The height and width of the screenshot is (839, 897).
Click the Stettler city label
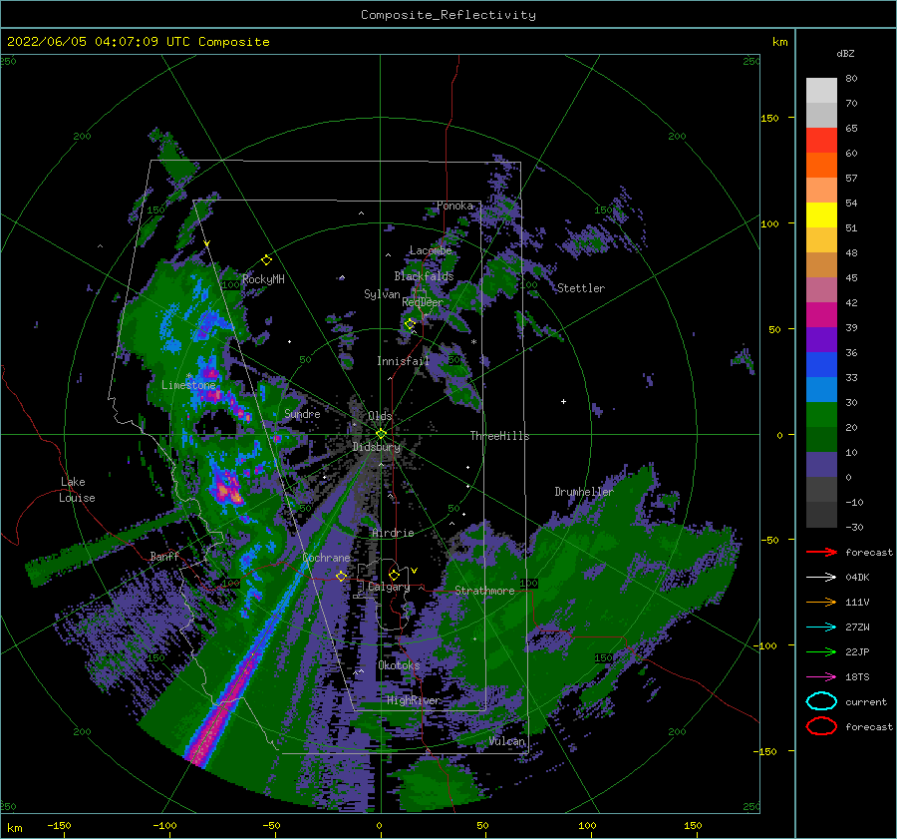coord(581,288)
